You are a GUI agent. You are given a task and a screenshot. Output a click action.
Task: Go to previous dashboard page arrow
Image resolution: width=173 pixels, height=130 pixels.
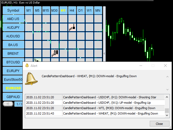click(8, 104)
